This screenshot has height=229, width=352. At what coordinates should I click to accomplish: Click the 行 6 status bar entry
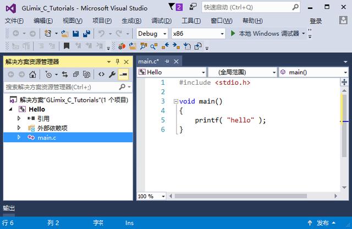[8, 223]
